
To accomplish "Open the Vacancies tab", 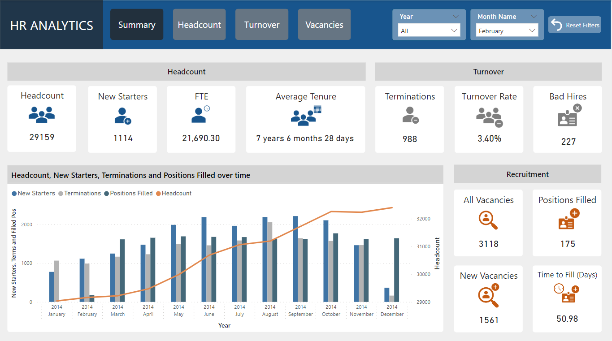I will (324, 25).
